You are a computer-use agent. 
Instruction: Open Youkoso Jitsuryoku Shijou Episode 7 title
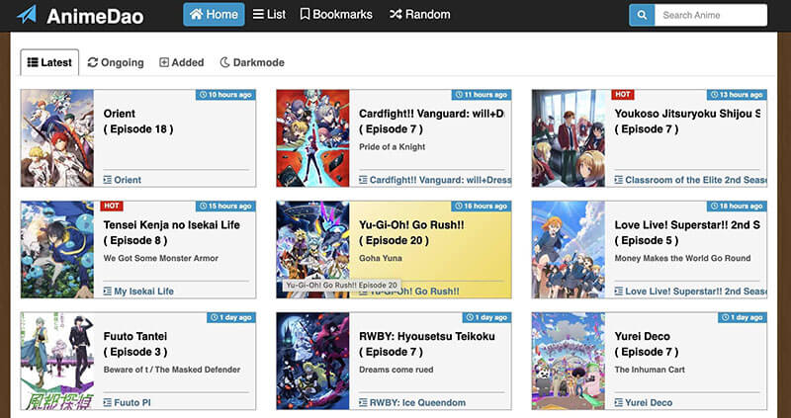coord(687,122)
